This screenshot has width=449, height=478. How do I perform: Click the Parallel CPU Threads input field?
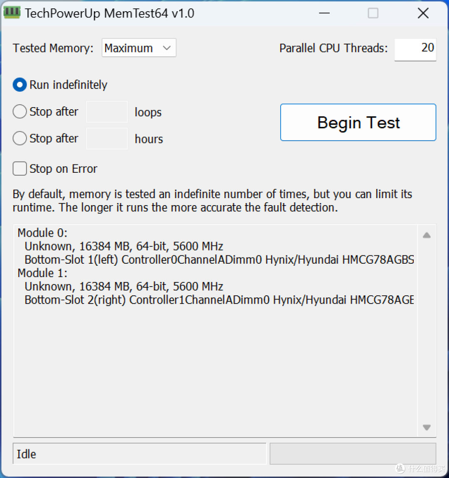click(415, 49)
